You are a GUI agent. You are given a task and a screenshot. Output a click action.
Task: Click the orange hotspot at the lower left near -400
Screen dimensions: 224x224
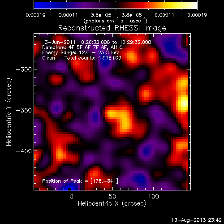[60, 155]
